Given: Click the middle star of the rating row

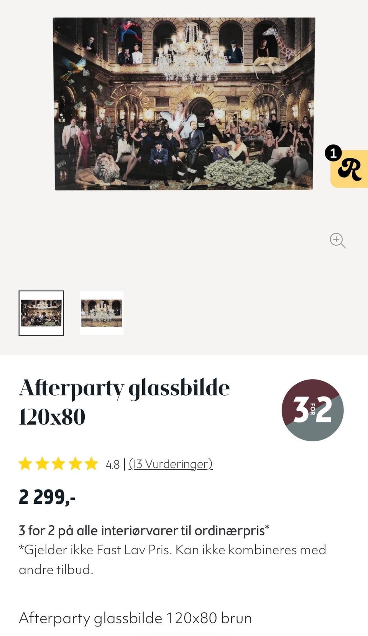Looking at the screenshot, I should click(x=58, y=463).
